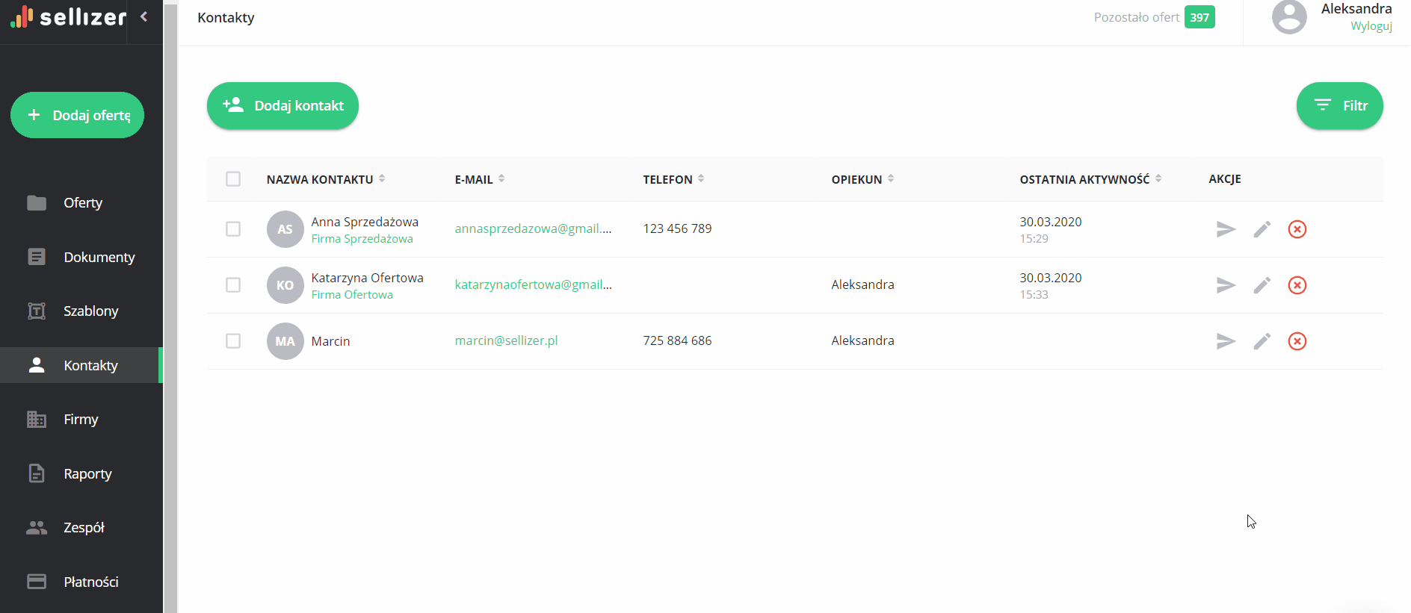Click send icon for Anna Sprzedażowa

pyautogui.click(x=1226, y=229)
